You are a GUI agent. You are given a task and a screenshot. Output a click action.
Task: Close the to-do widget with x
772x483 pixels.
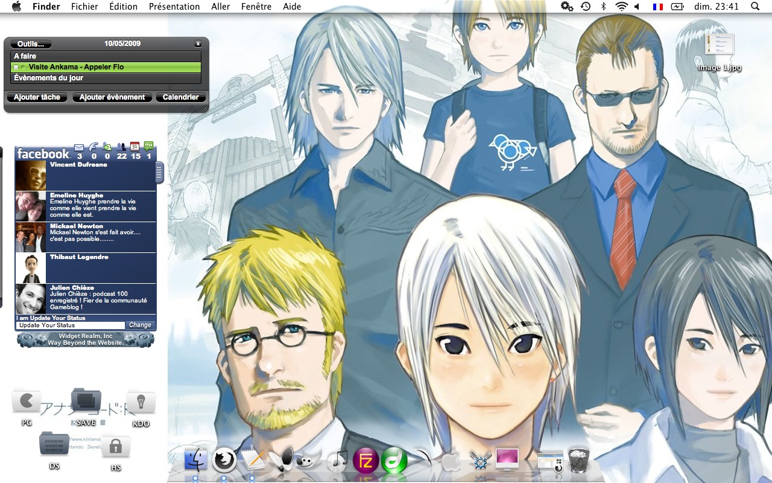click(x=198, y=44)
